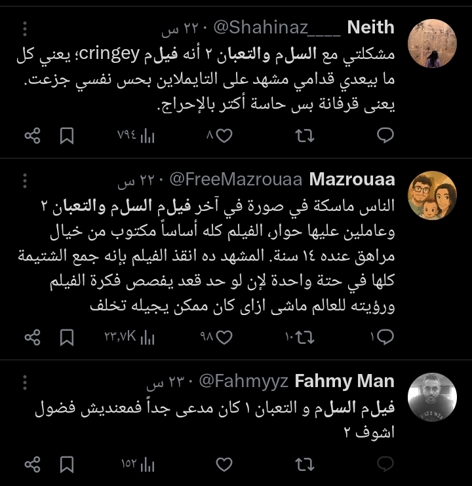This screenshot has height=486, width=472.
Task: Share Neith's tweet
Action: pos(32,136)
